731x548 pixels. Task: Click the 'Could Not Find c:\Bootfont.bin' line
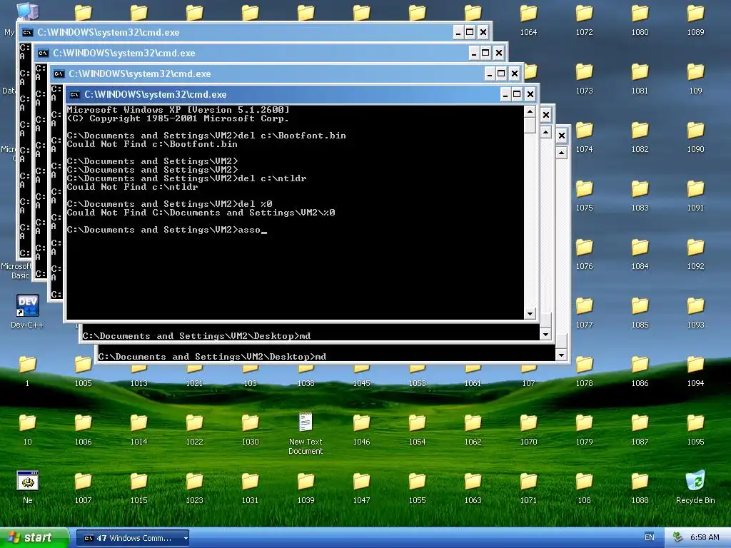pyautogui.click(x=152, y=144)
